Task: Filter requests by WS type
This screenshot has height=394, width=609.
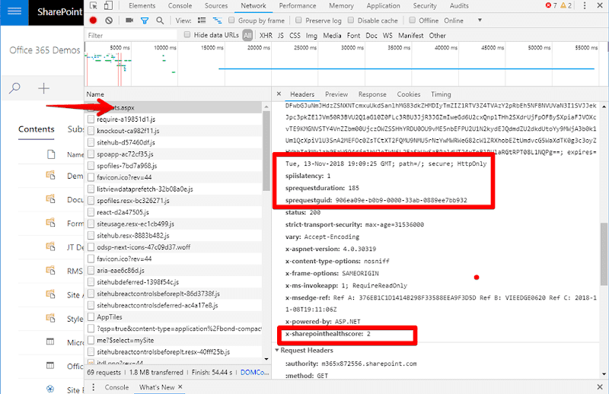Action: click(x=387, y=35)
